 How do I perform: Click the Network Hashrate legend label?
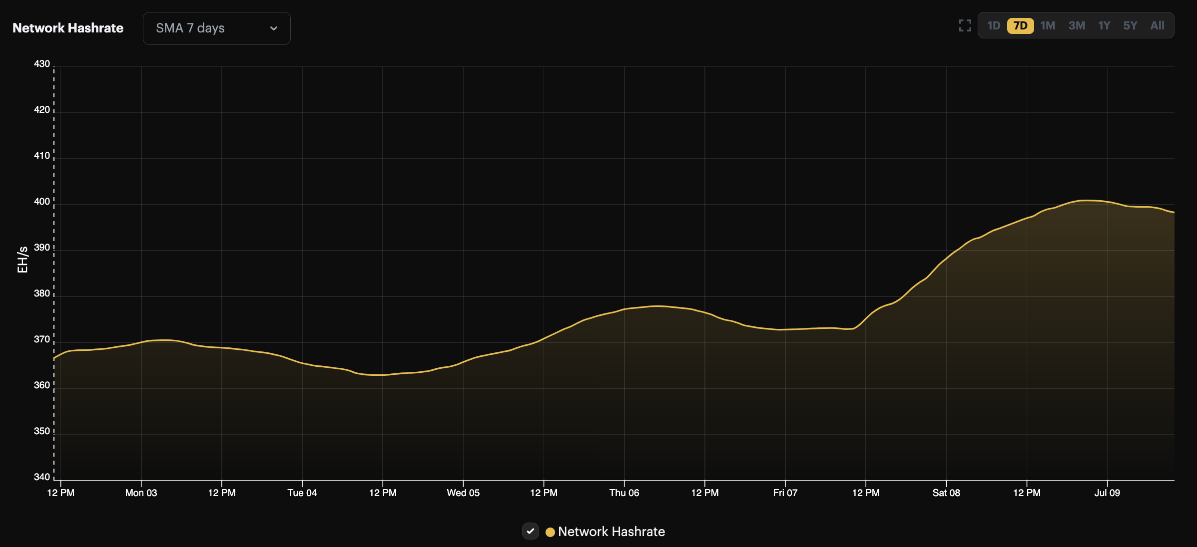[611, 532]
